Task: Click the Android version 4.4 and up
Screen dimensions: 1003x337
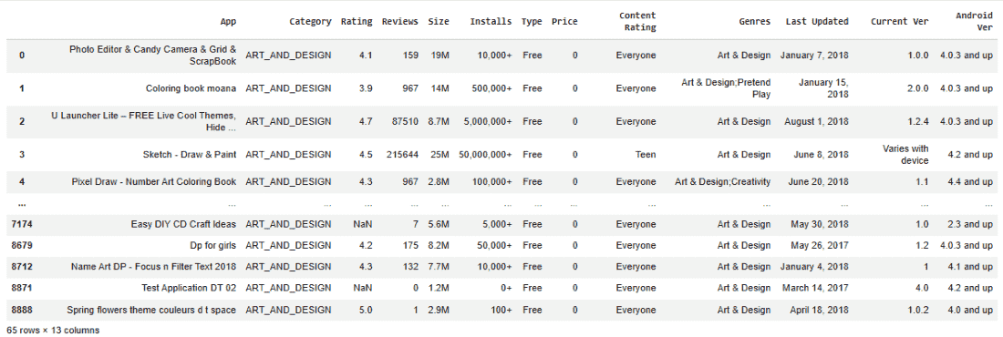Action: coord(969,181)
